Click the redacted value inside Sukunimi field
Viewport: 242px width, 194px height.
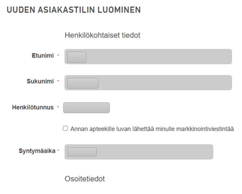pos(83,83)
